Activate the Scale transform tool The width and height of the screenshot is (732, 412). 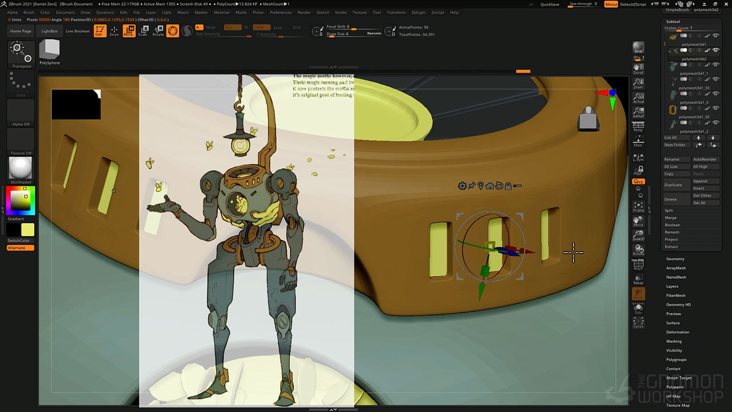(142, 31)
